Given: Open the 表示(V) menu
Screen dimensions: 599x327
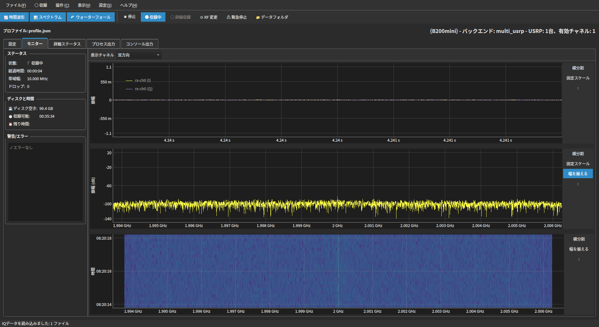Looking at the screenshot, I should [x=84, y=5].
